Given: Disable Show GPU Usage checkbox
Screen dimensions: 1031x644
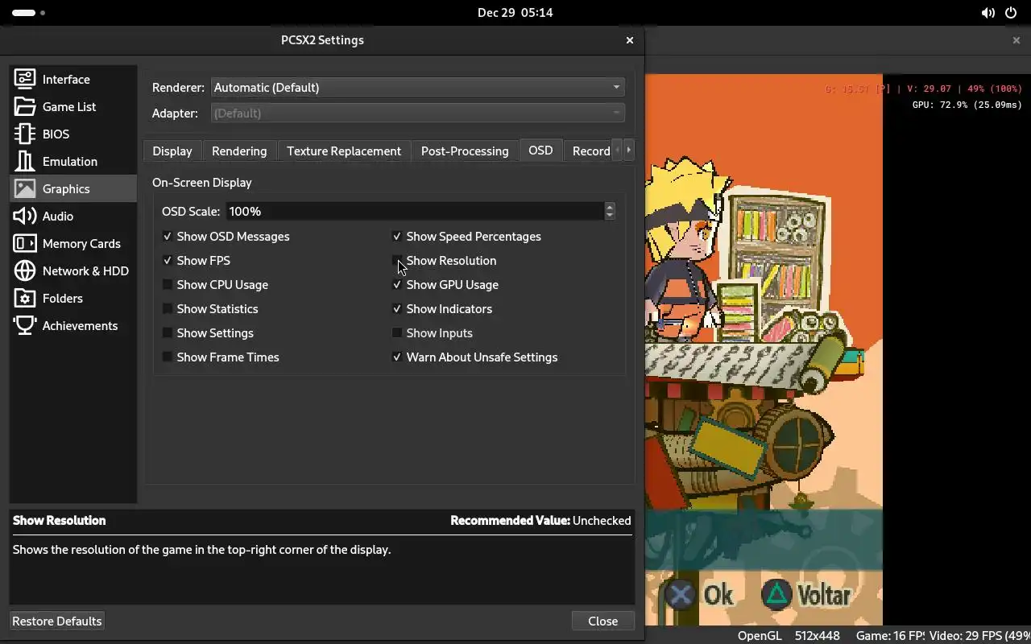Looking at the screenshot, I should [x=397, y=285].
